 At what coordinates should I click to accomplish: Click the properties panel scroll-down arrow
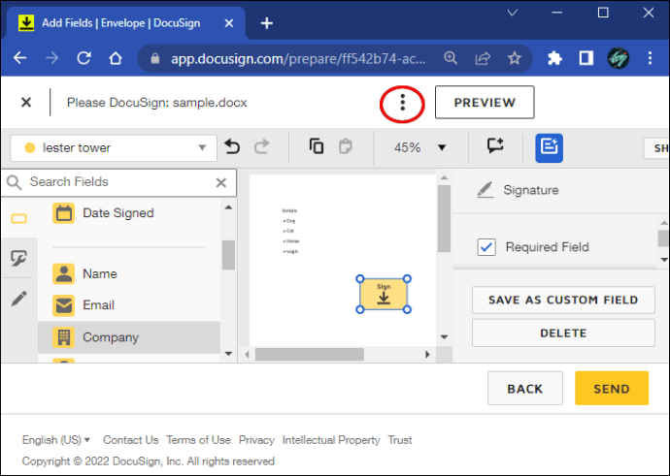point(663,260)
